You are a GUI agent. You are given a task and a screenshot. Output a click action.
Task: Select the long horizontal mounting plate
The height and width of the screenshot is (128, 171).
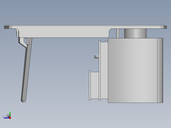tap(85, 32)
